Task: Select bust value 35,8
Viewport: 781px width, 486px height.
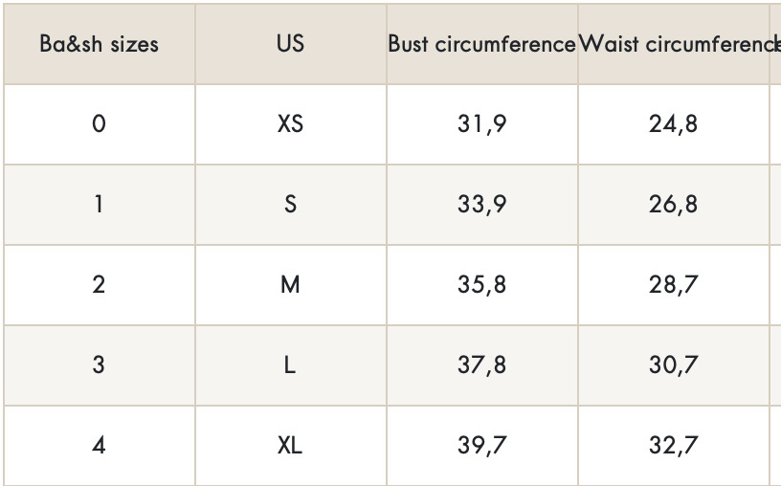Action: tap(481, 285)
